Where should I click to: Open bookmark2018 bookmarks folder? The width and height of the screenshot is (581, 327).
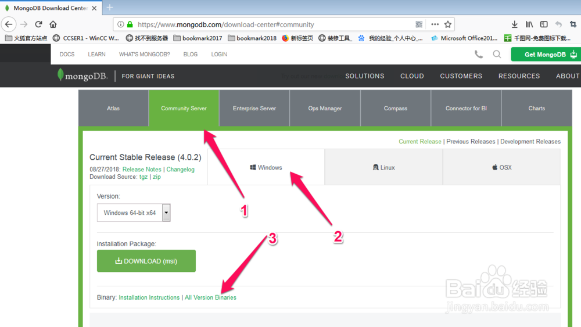point(252,38)
